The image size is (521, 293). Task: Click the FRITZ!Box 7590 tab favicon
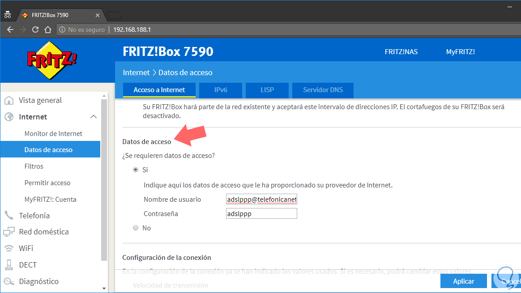click(x=25, y=15)
